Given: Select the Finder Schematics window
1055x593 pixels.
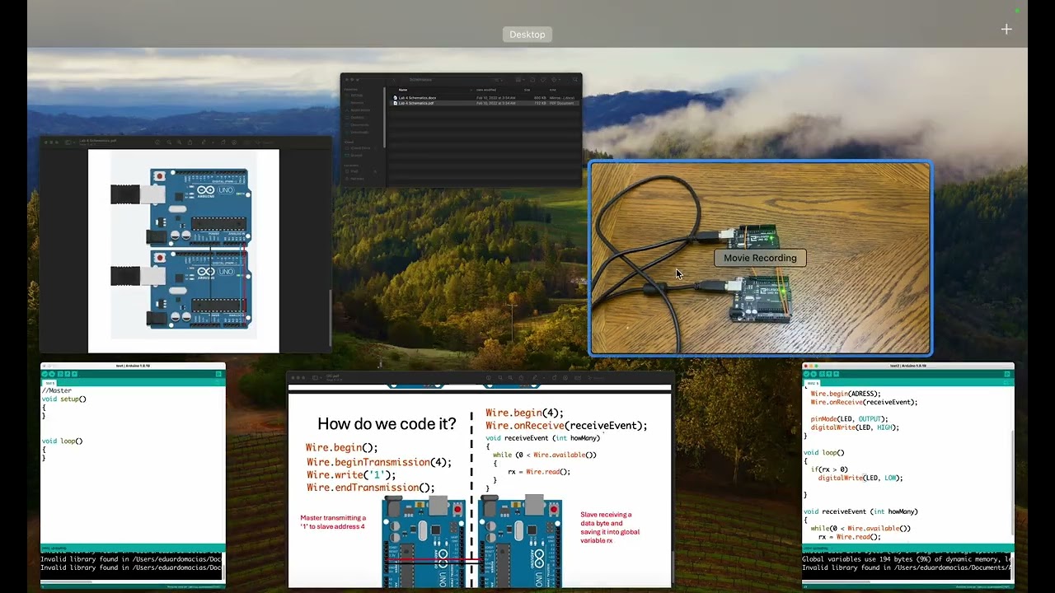Looking at the screenshot, I should [462, 130].
